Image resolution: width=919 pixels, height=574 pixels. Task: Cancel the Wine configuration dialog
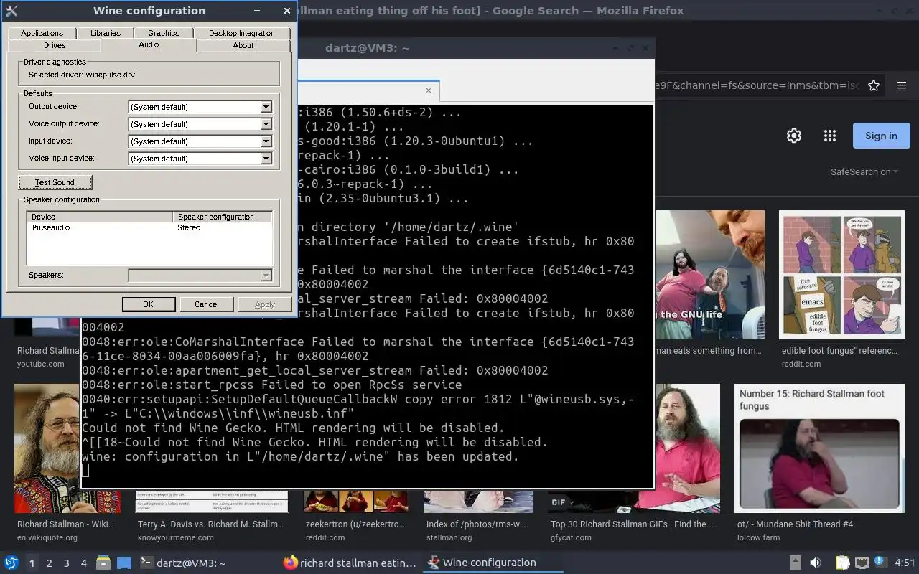(x=207, y=304)
